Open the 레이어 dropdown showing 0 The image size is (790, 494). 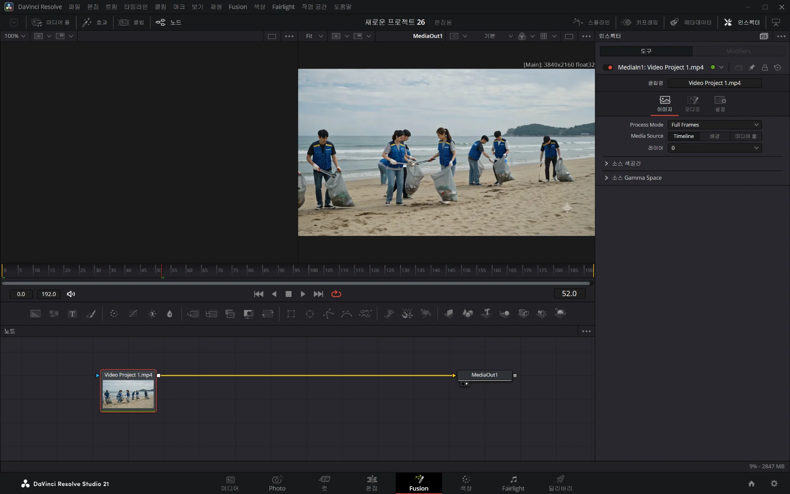[x=715, y=148]
